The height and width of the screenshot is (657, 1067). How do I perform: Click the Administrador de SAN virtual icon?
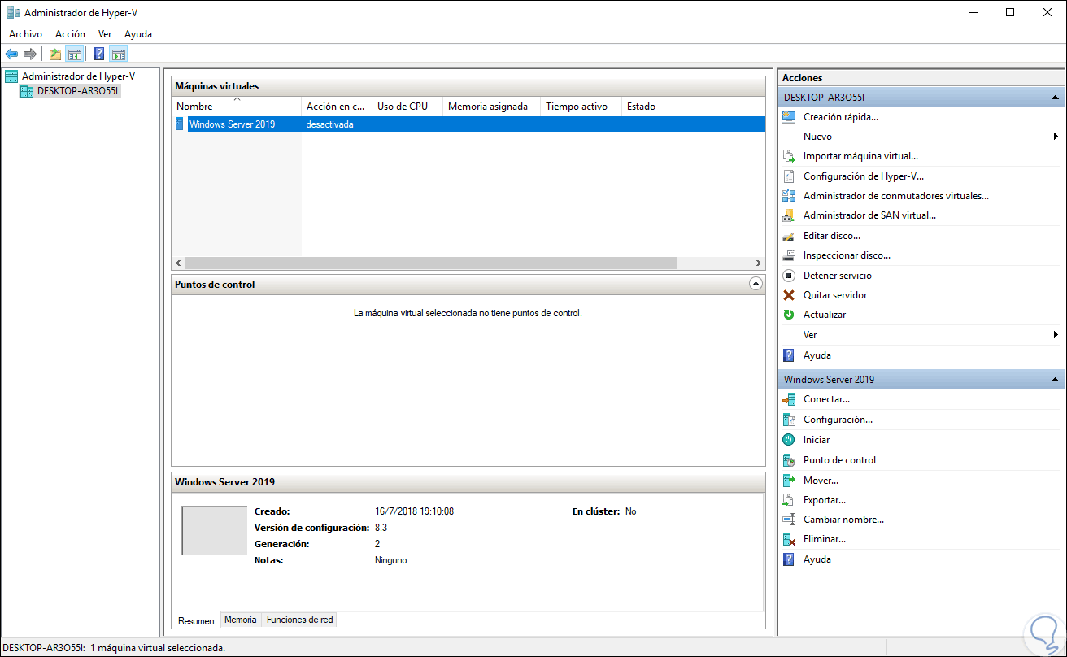[x=788, y=215]
